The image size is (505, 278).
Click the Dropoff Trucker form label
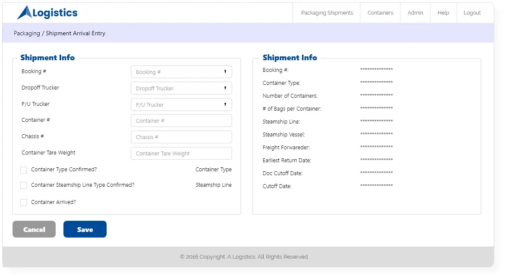click(x=40, y=88)
